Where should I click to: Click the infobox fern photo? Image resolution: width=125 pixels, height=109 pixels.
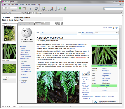[x=104, y=56]
